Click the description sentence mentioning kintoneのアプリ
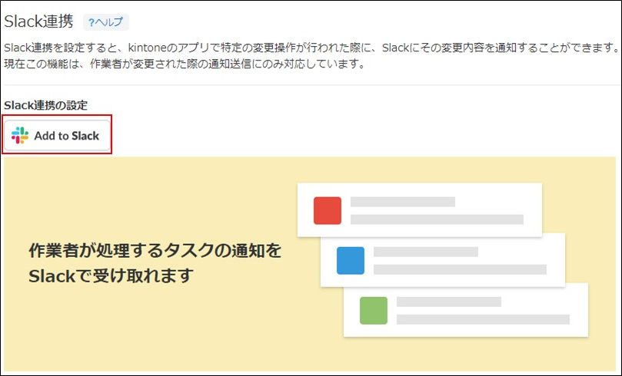The height and width of the screenshot is (376, 622). (311, 48)
